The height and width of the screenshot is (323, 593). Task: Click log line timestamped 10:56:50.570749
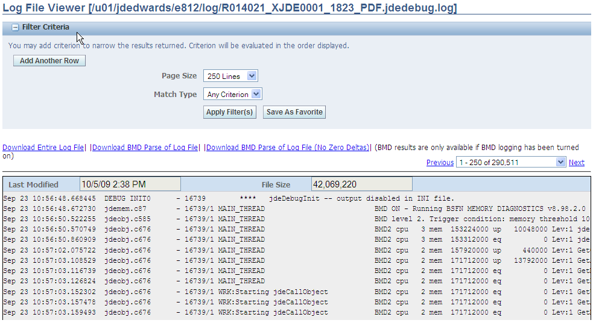[x=297, y=230]
